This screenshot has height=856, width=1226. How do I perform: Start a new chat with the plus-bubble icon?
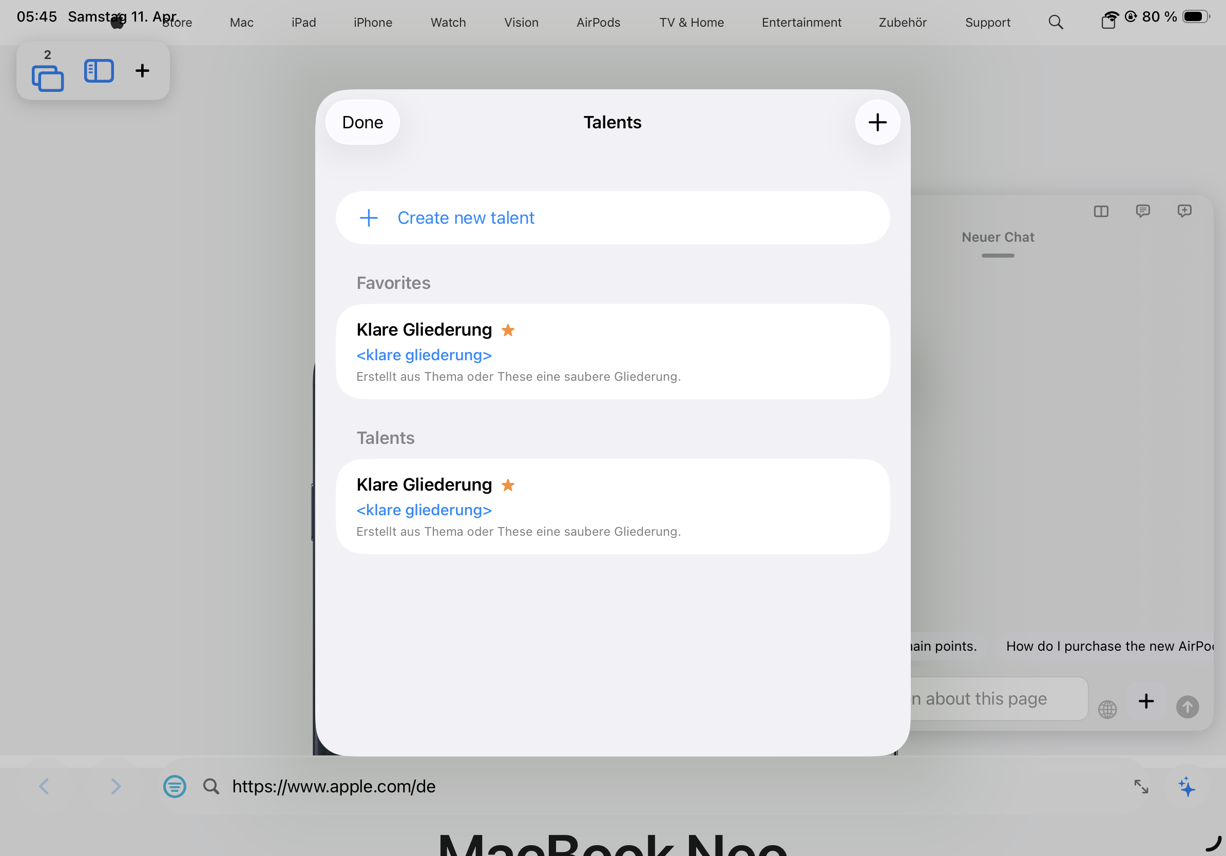point(1184,211)
